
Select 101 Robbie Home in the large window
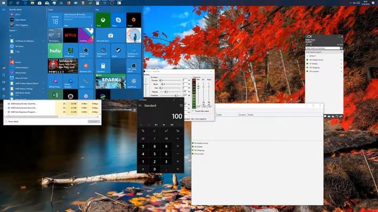201,143
